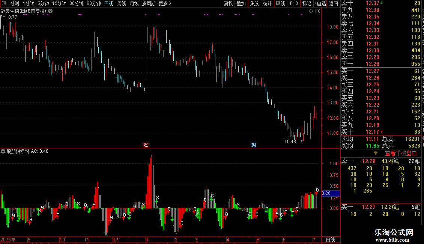Click the sidebar panel icon left of 分时

(4, 3)
